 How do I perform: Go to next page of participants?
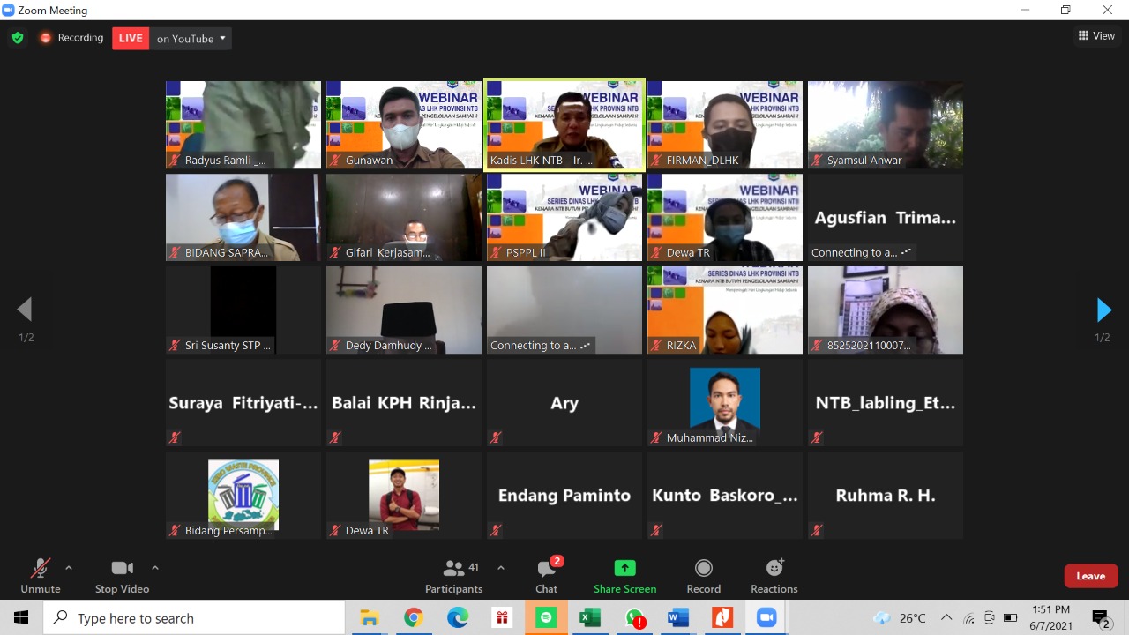(1103, 310)
